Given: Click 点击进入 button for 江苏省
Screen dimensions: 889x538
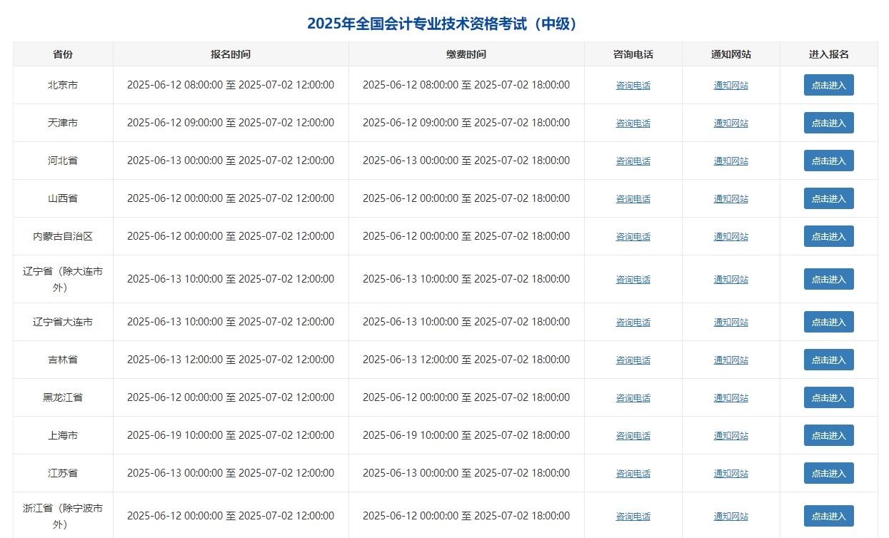Looking at the screenshot, I should point(828,473).
